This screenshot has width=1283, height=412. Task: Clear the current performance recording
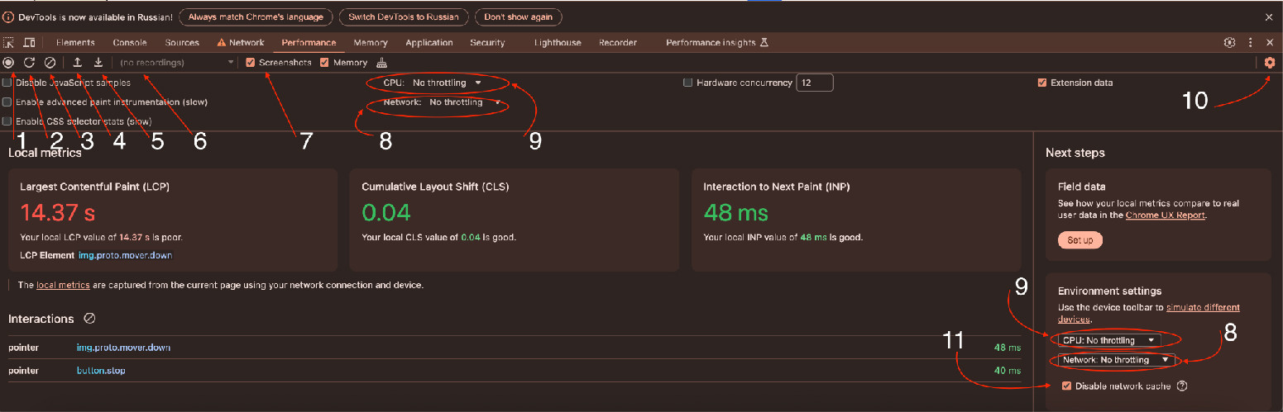click(50, 63)
